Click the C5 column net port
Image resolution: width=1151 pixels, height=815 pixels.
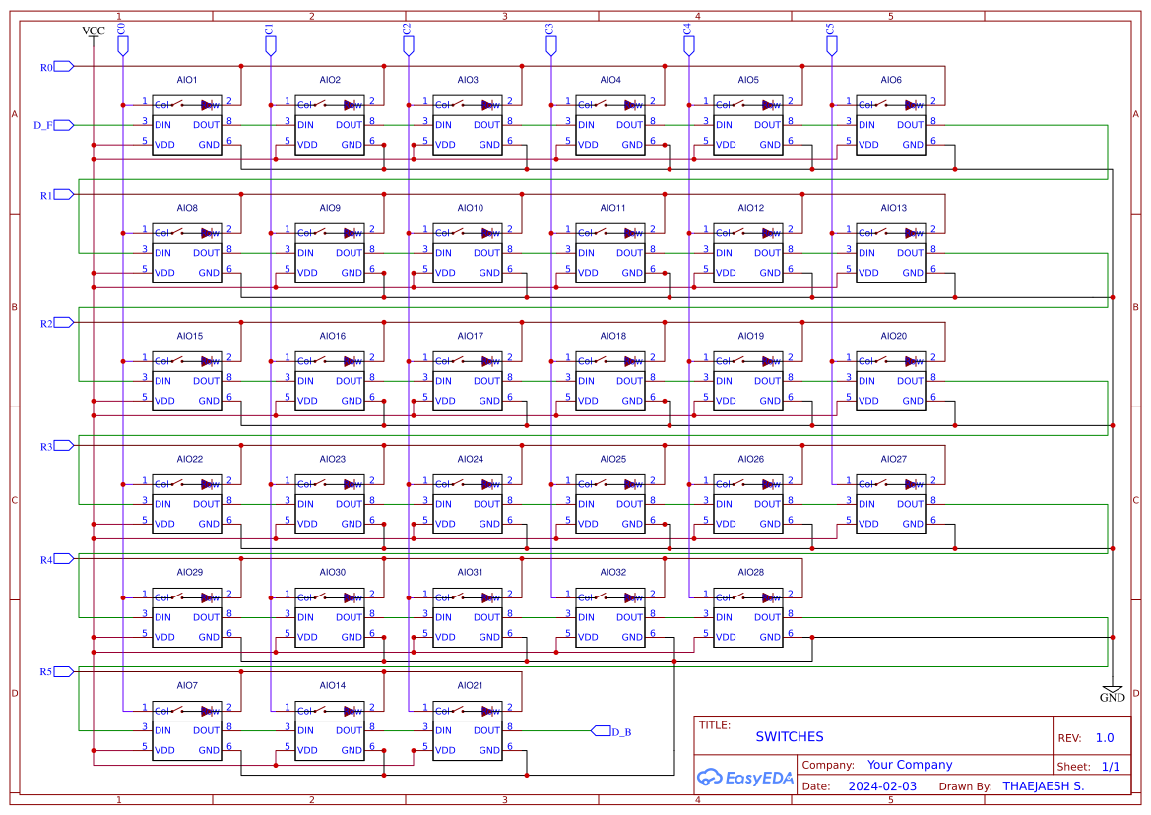click(831, 44)
